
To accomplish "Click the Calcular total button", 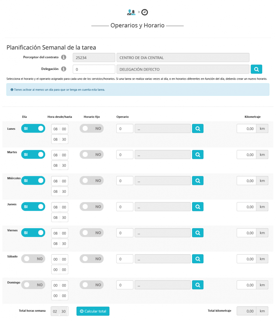I will click(x=93, y=311).
